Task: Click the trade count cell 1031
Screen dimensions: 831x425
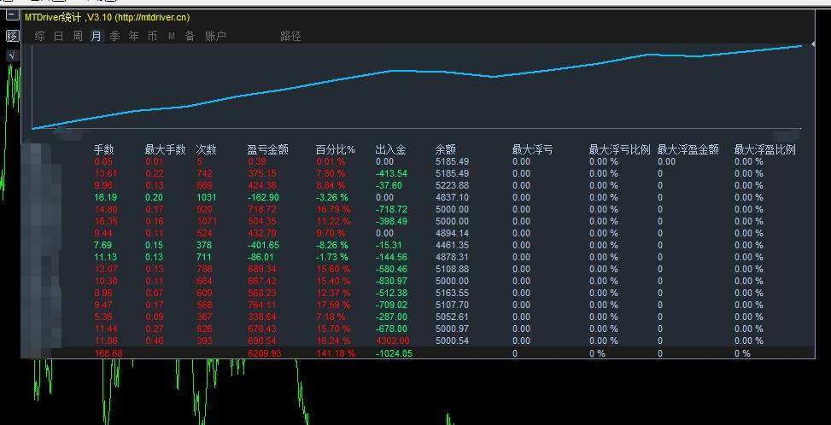Action: [x=206, y=197]
